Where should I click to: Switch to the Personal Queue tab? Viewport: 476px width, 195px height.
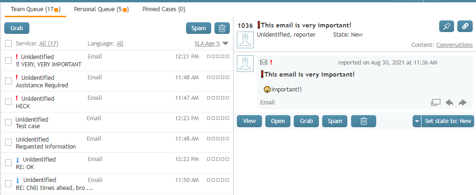tap(101, 9)
